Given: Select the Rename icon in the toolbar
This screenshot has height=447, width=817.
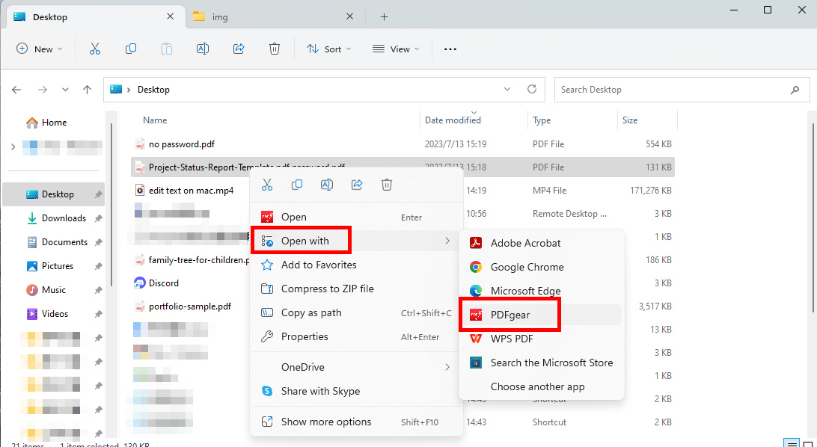Looking at the screenshot, I should (x=202, y=49).
